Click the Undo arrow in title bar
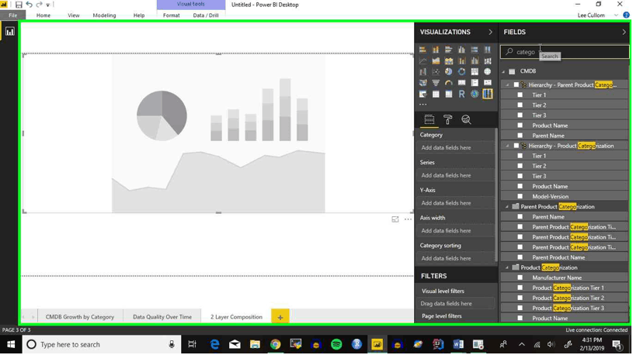Viewport: 633px width, 355px height. click(x=29, y=5)
